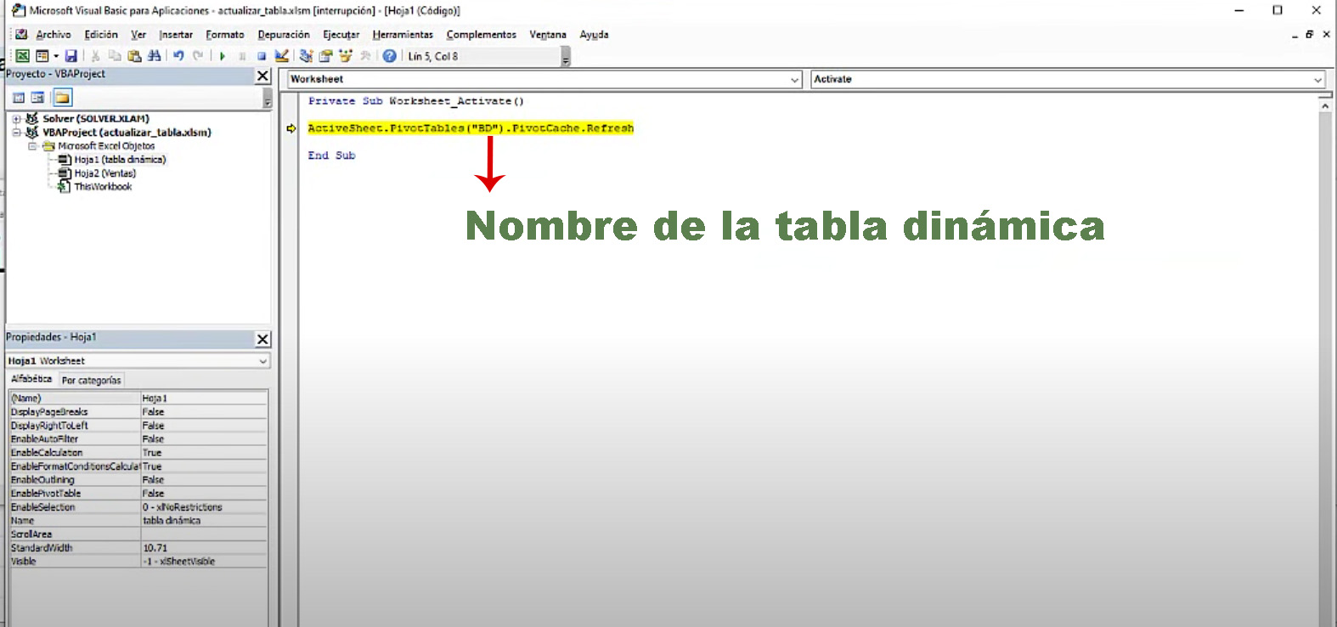1337x627 pixels.
Task: Click the Paste clipboard icon
Action: (x=134, y=56)
